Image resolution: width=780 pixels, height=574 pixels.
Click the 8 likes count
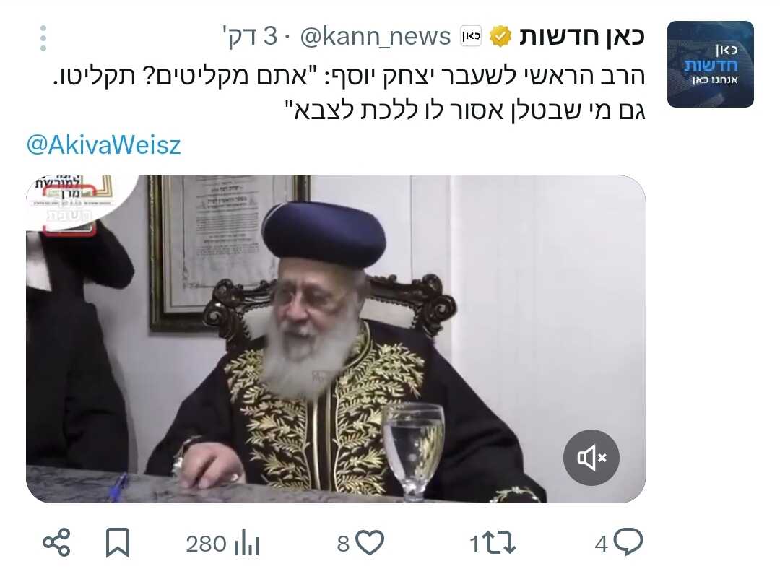(343, 544)
